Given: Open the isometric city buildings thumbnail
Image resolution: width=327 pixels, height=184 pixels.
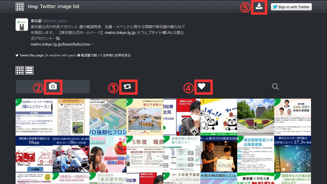Looking at the screenshot, I should (108, 117).
